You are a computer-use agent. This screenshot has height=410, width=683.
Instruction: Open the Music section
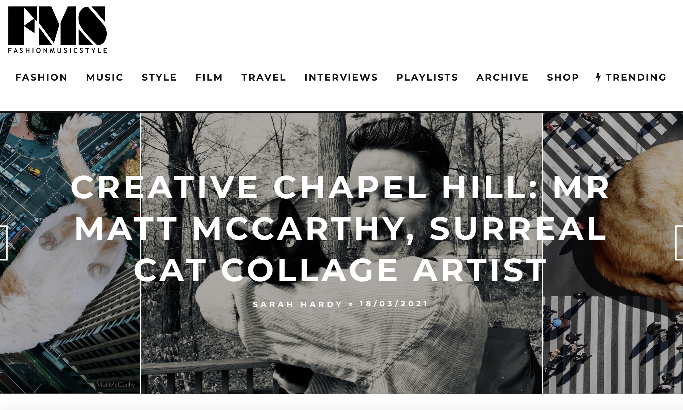click(x=105, y=77)
